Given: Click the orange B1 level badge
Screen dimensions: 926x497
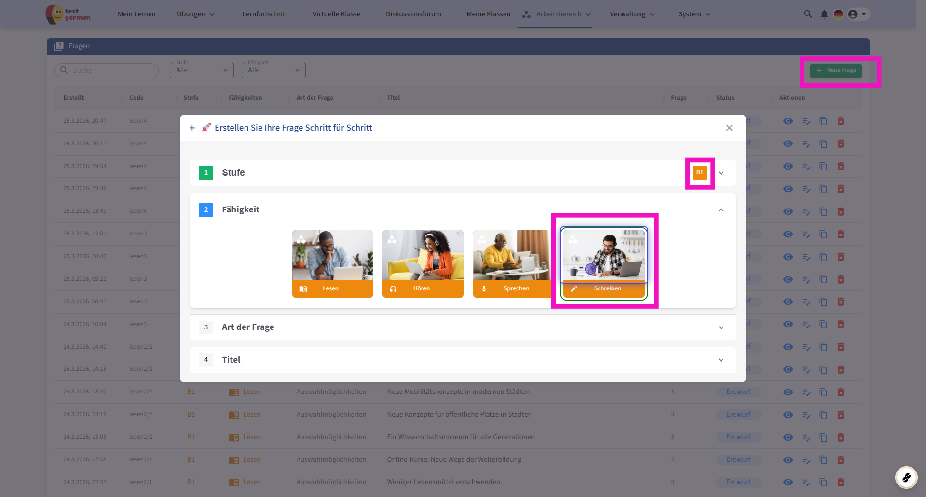Looking at the screenshot, I should coord(699,172).
